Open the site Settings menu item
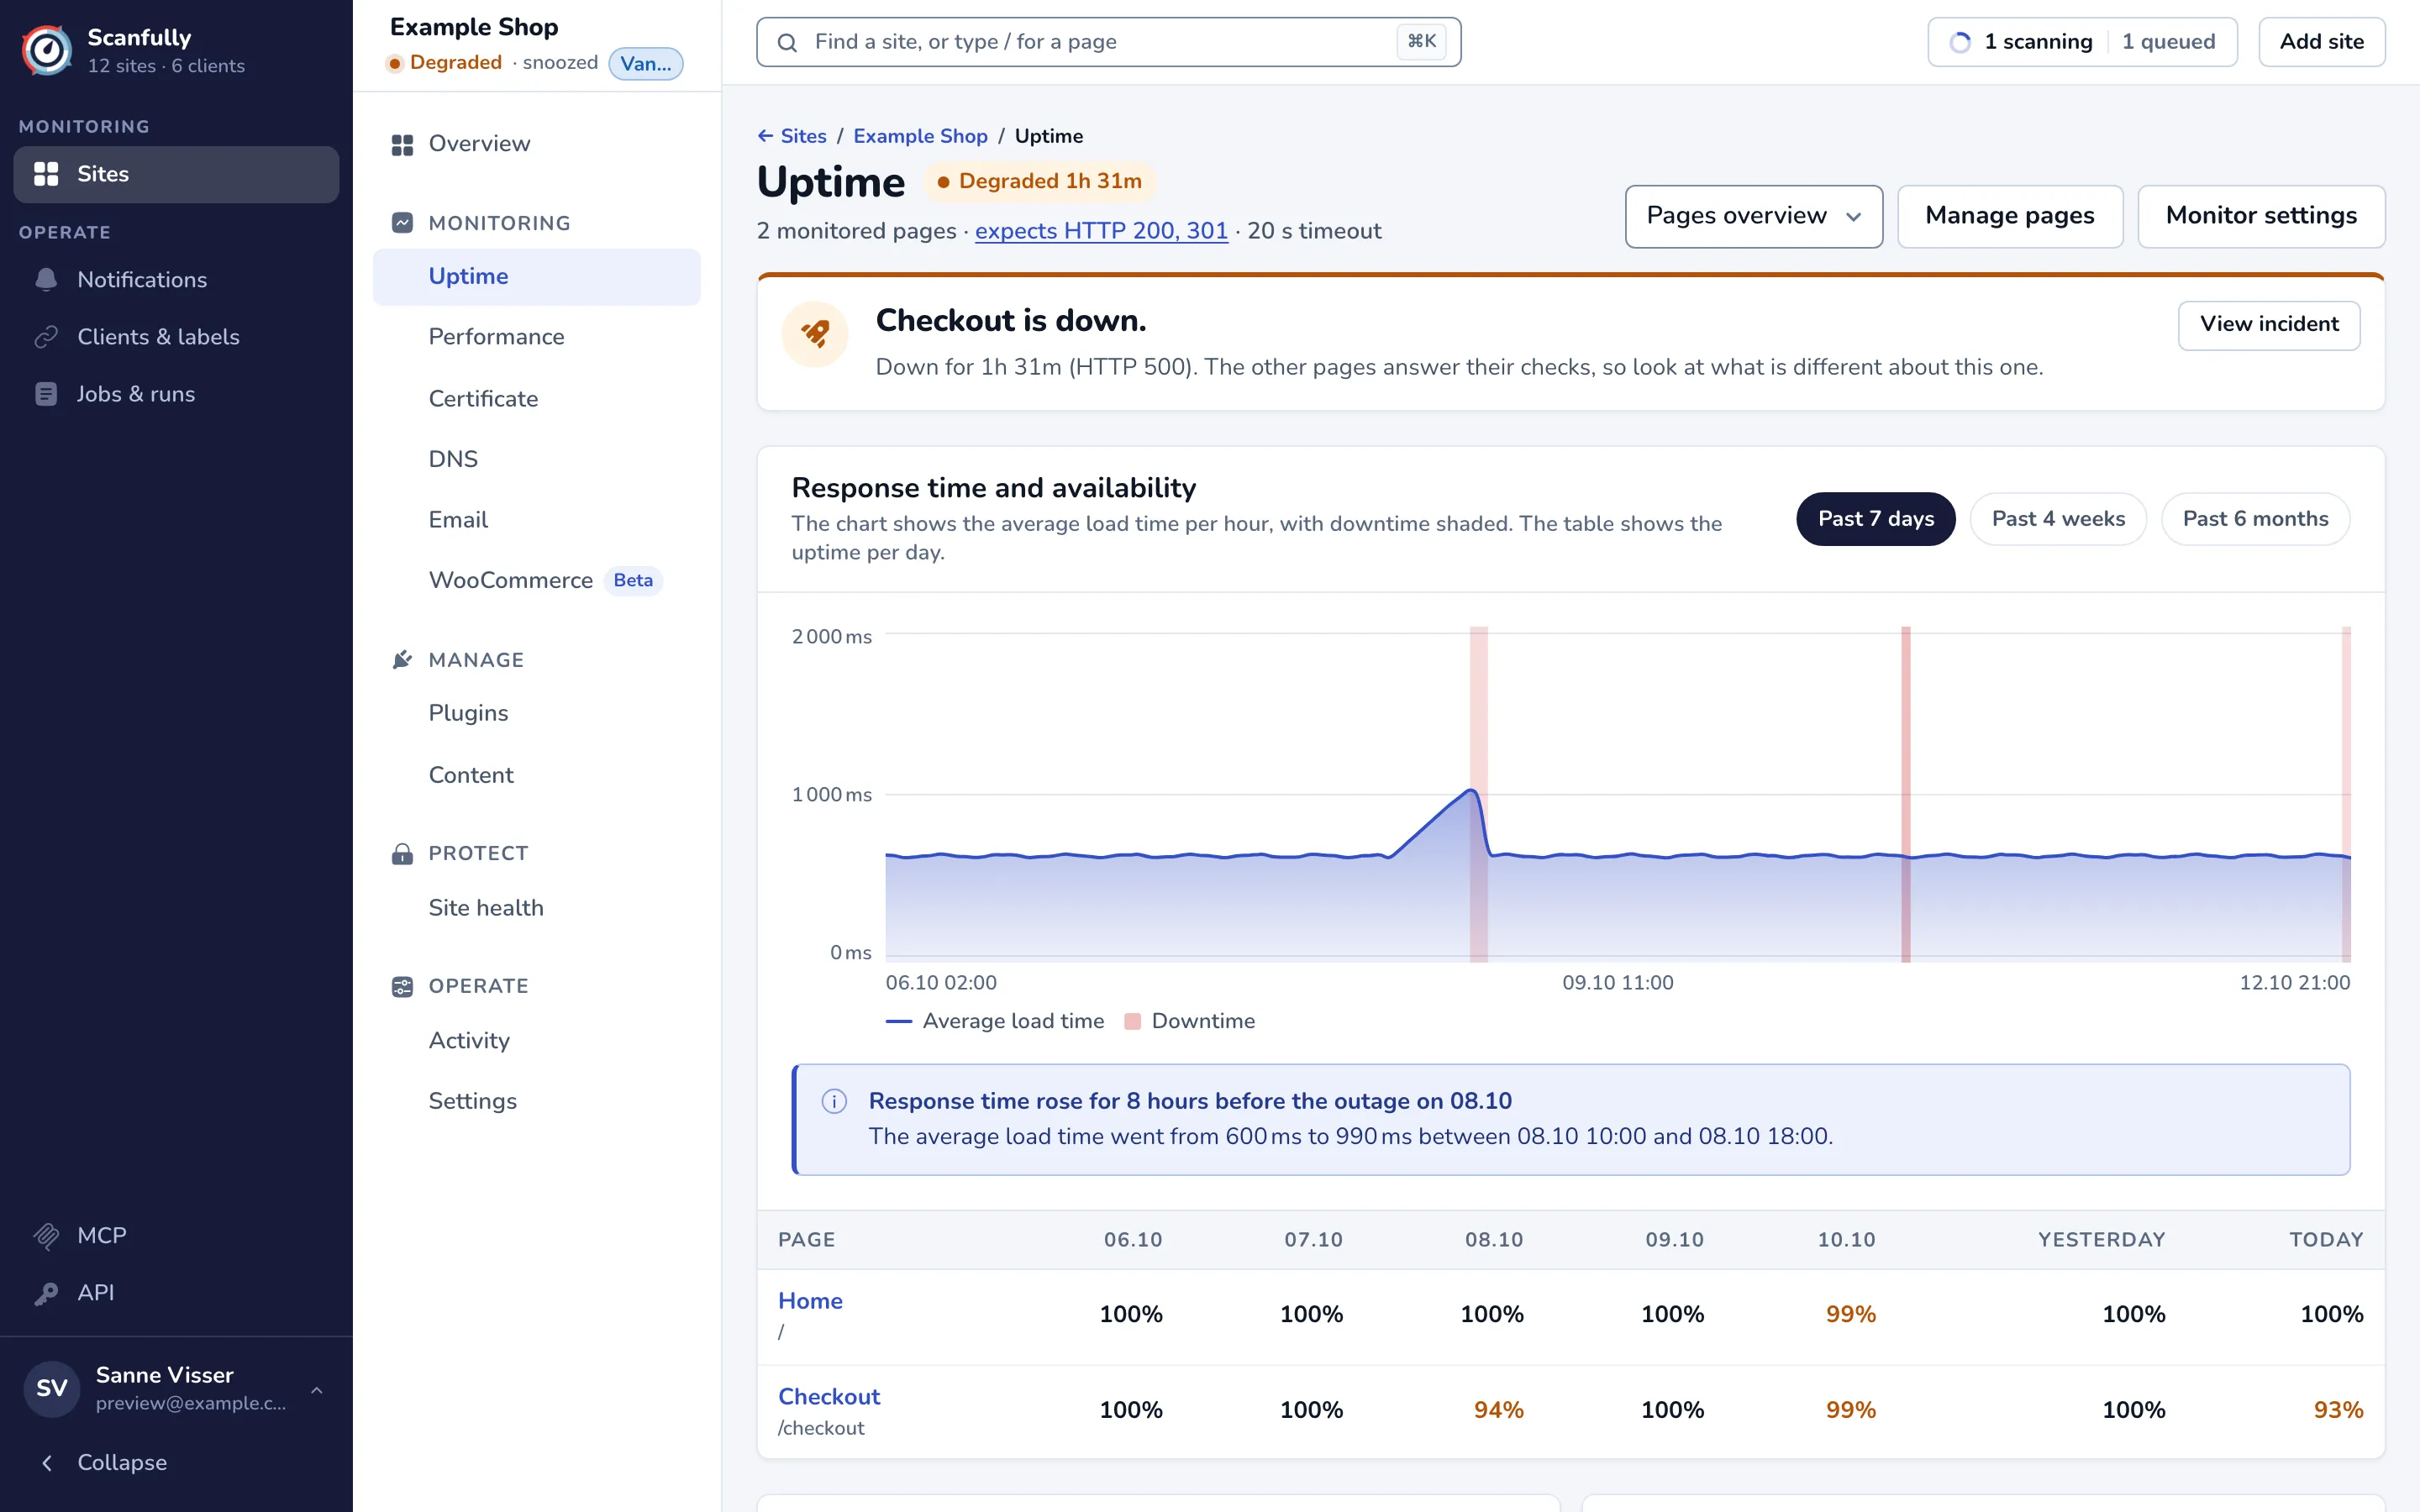The height and width of the screenshot is (1512, 2420). pyautogui.click(x=537, y=1101)
